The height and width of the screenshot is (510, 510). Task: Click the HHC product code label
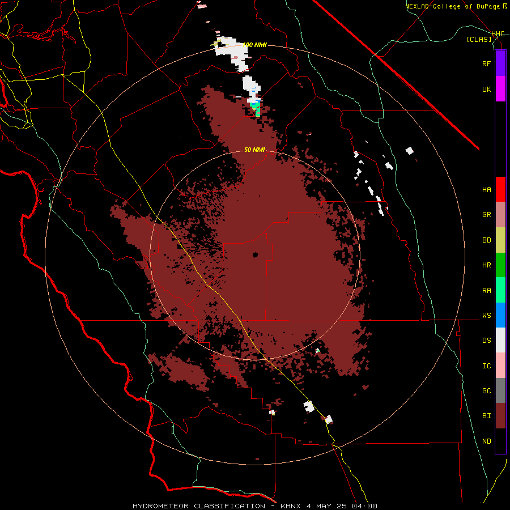[498, 34]
